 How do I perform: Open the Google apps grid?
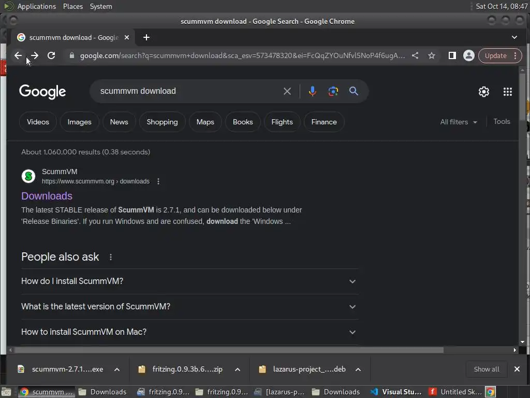point(507,92)
